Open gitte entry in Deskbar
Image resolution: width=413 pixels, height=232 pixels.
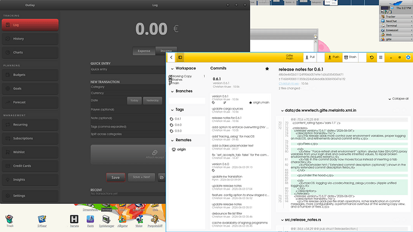[x=396, y=39]
